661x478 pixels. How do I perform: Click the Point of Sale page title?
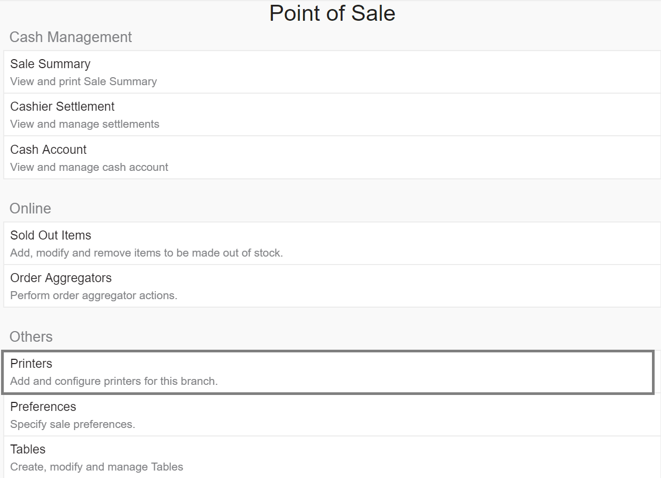tap(332, 13)
